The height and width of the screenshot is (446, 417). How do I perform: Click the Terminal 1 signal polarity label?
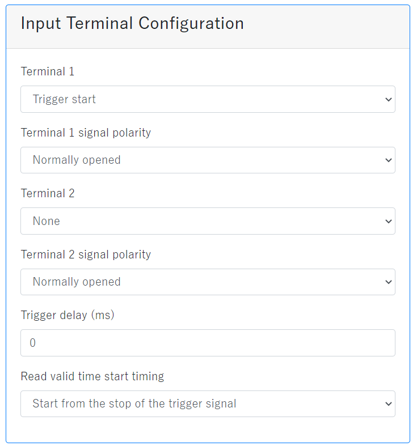click(86, 133)
